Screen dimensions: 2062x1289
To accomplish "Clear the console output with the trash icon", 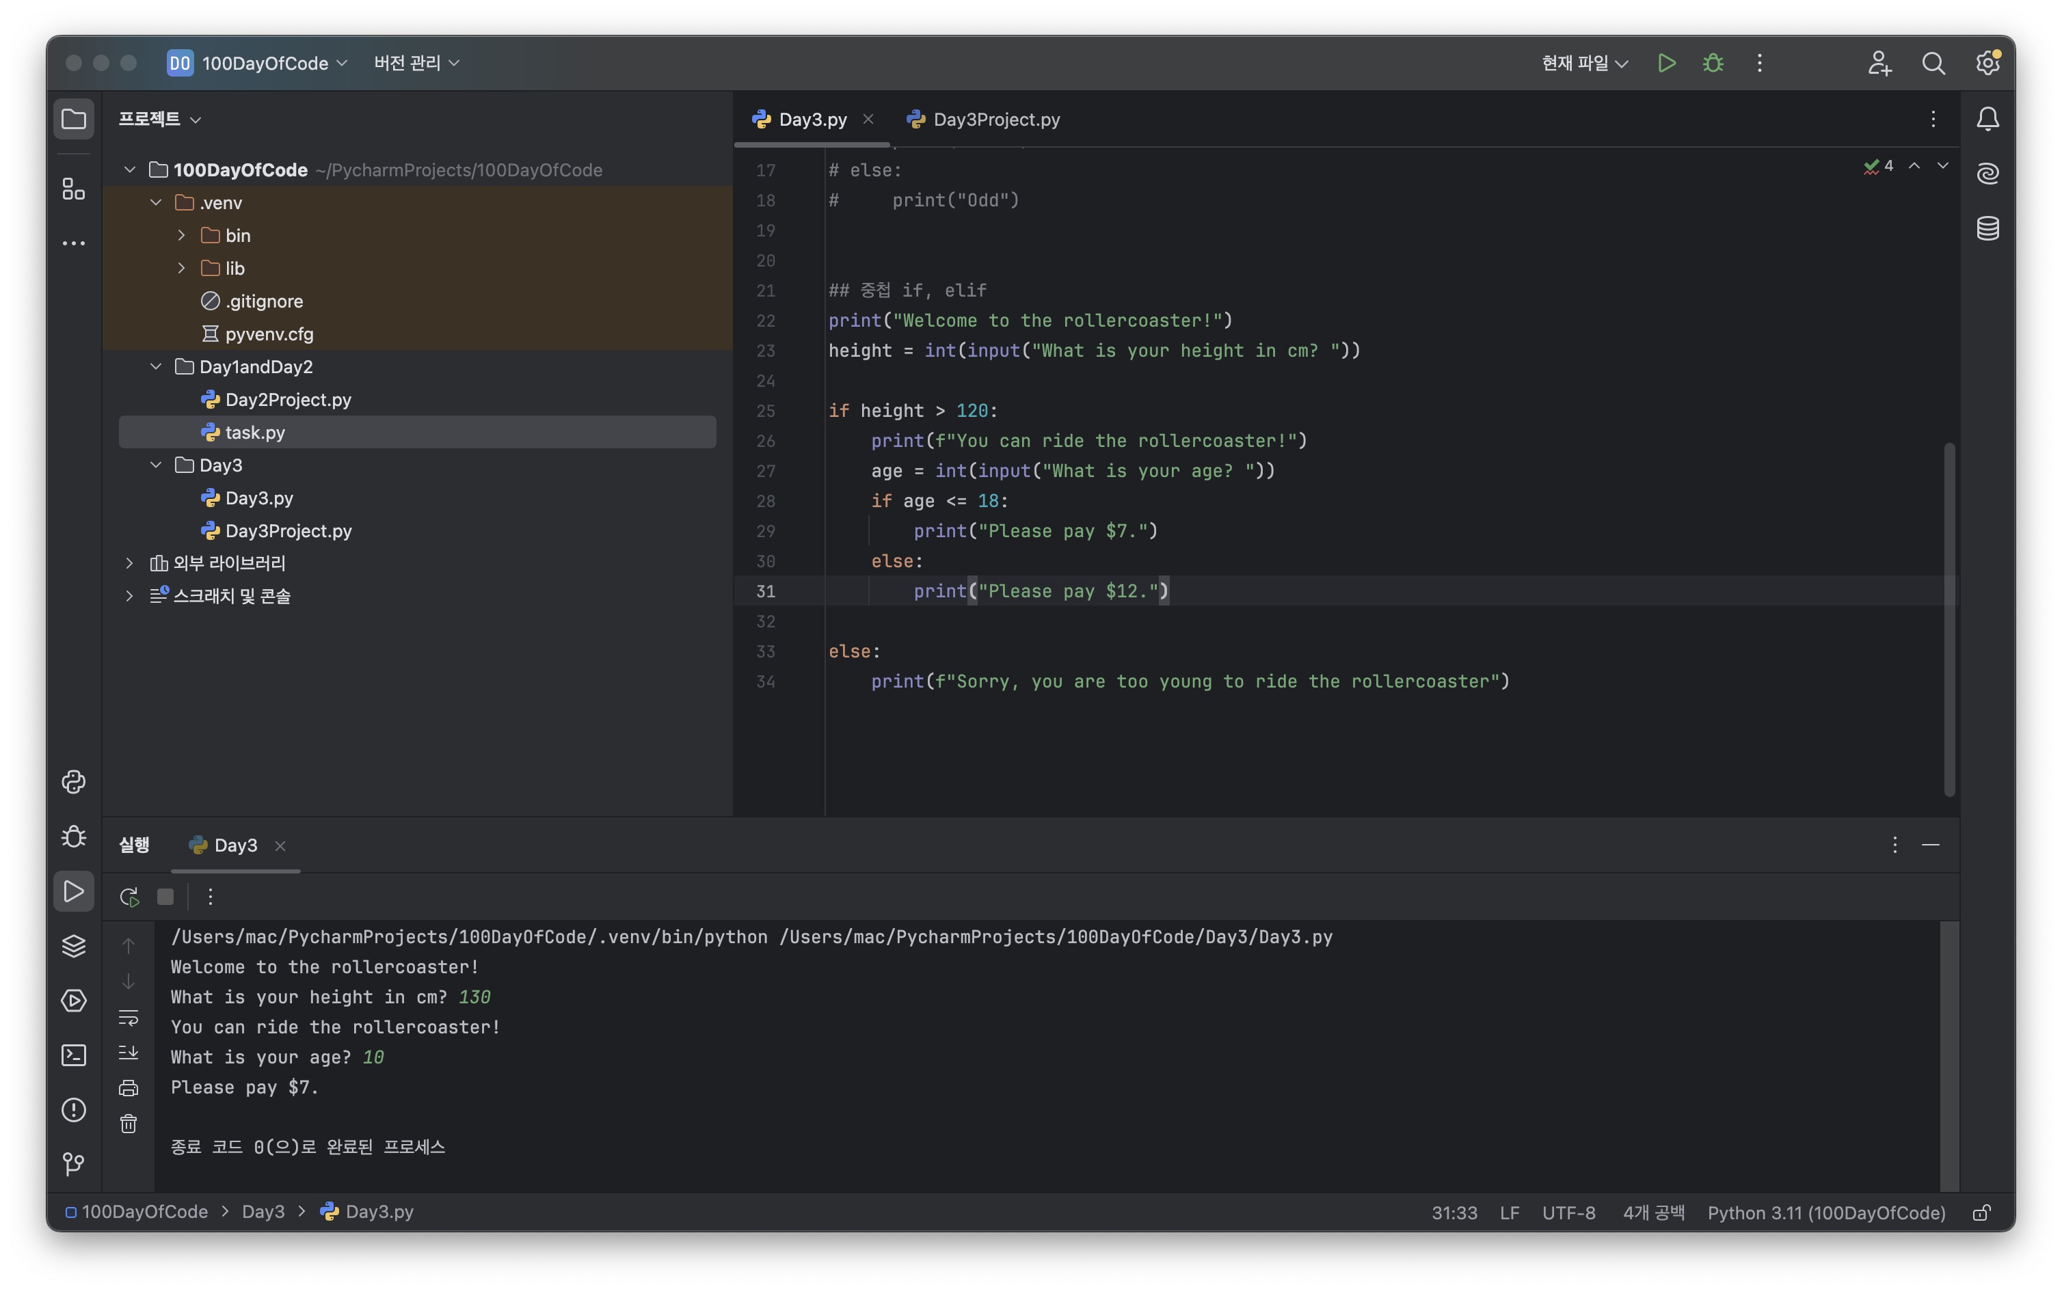I will coord(129,1124).
